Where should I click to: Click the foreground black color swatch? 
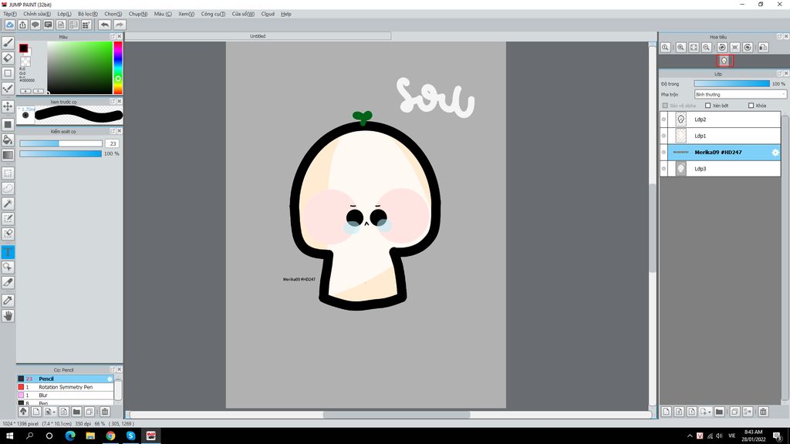pos(23,49)
